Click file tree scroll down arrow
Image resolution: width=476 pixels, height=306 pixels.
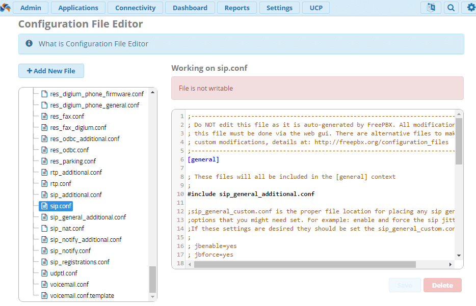click(x=153, y=297)
